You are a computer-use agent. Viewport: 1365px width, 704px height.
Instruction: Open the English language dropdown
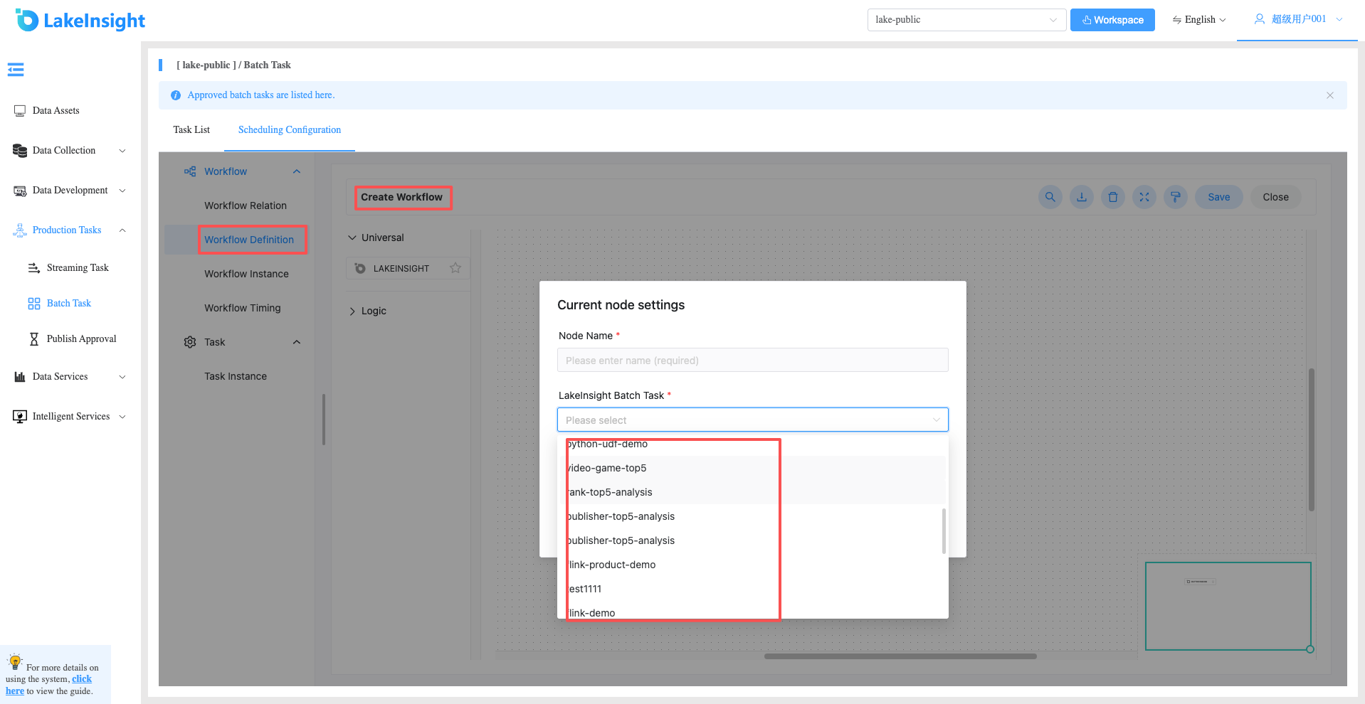(1199, 20)
